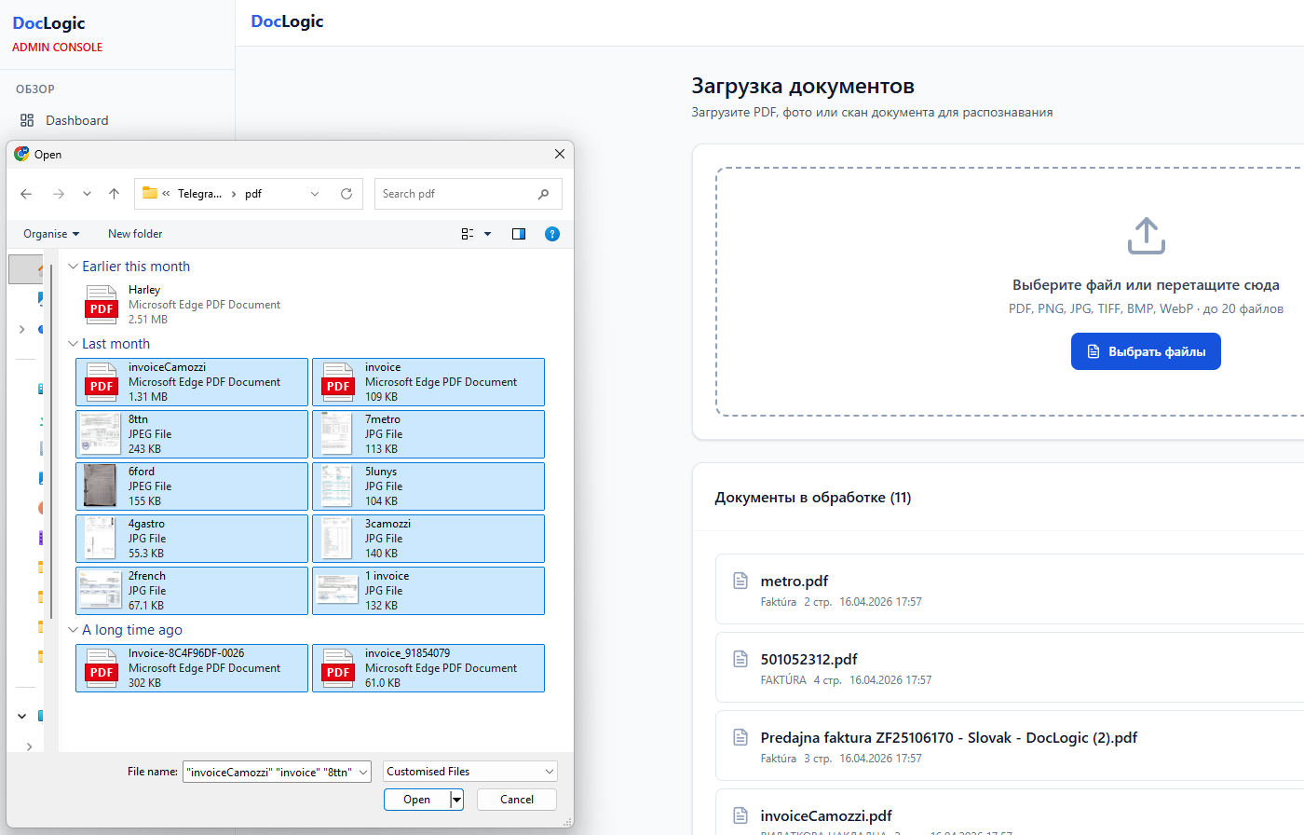1304x835 pixels.
Task: Expand the Organise menu
Action: tap(51, 234)
